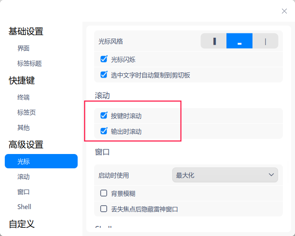Open 窗口 section from sidebar

[23, 192]
